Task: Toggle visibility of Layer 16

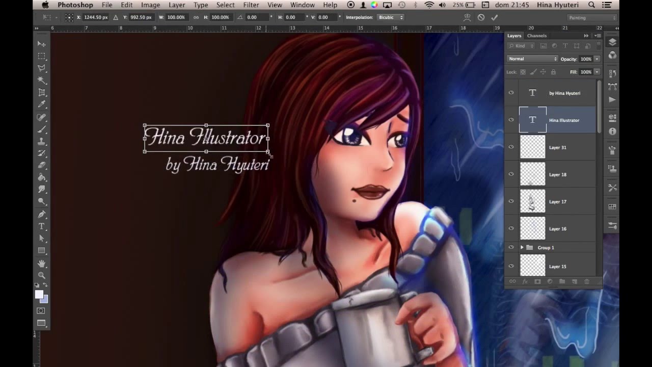Action: click(x=511, y=229)
